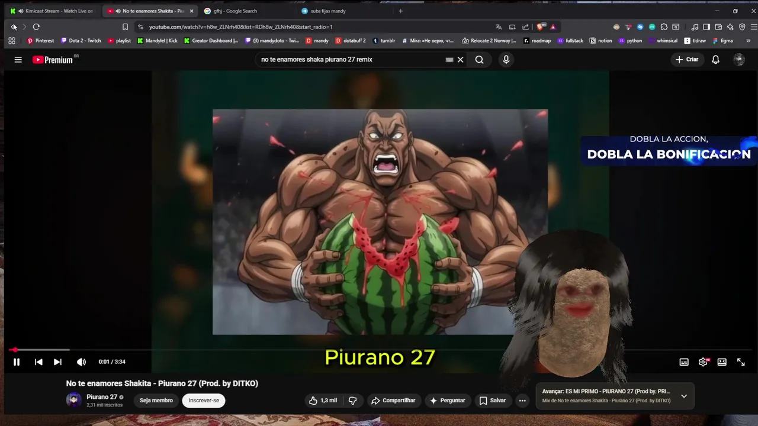Click the Seja membro button
758x426 pixels.
[x=156, y=401]
